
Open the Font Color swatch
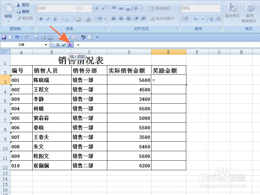(89, 18)
